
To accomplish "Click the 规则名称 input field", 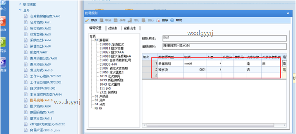I will (x=224, y=38).
